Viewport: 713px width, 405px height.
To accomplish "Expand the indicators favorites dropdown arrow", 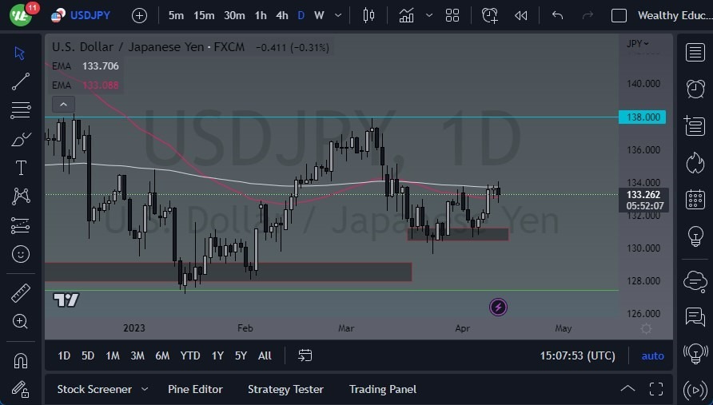I will (x=428, y=15).
